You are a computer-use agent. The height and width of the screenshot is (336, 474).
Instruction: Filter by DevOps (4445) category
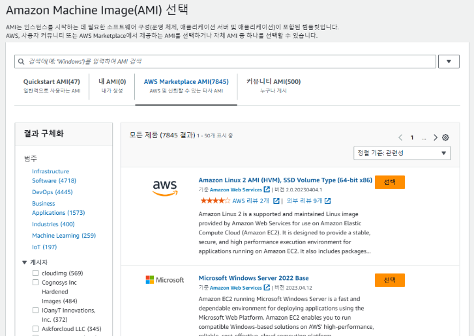pyautogui.click(x=52, y=192)
